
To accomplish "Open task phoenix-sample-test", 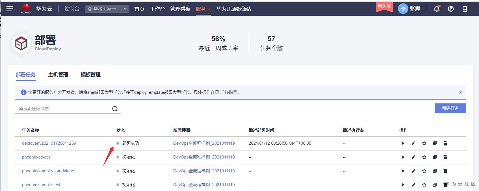I will click(41, 185).
